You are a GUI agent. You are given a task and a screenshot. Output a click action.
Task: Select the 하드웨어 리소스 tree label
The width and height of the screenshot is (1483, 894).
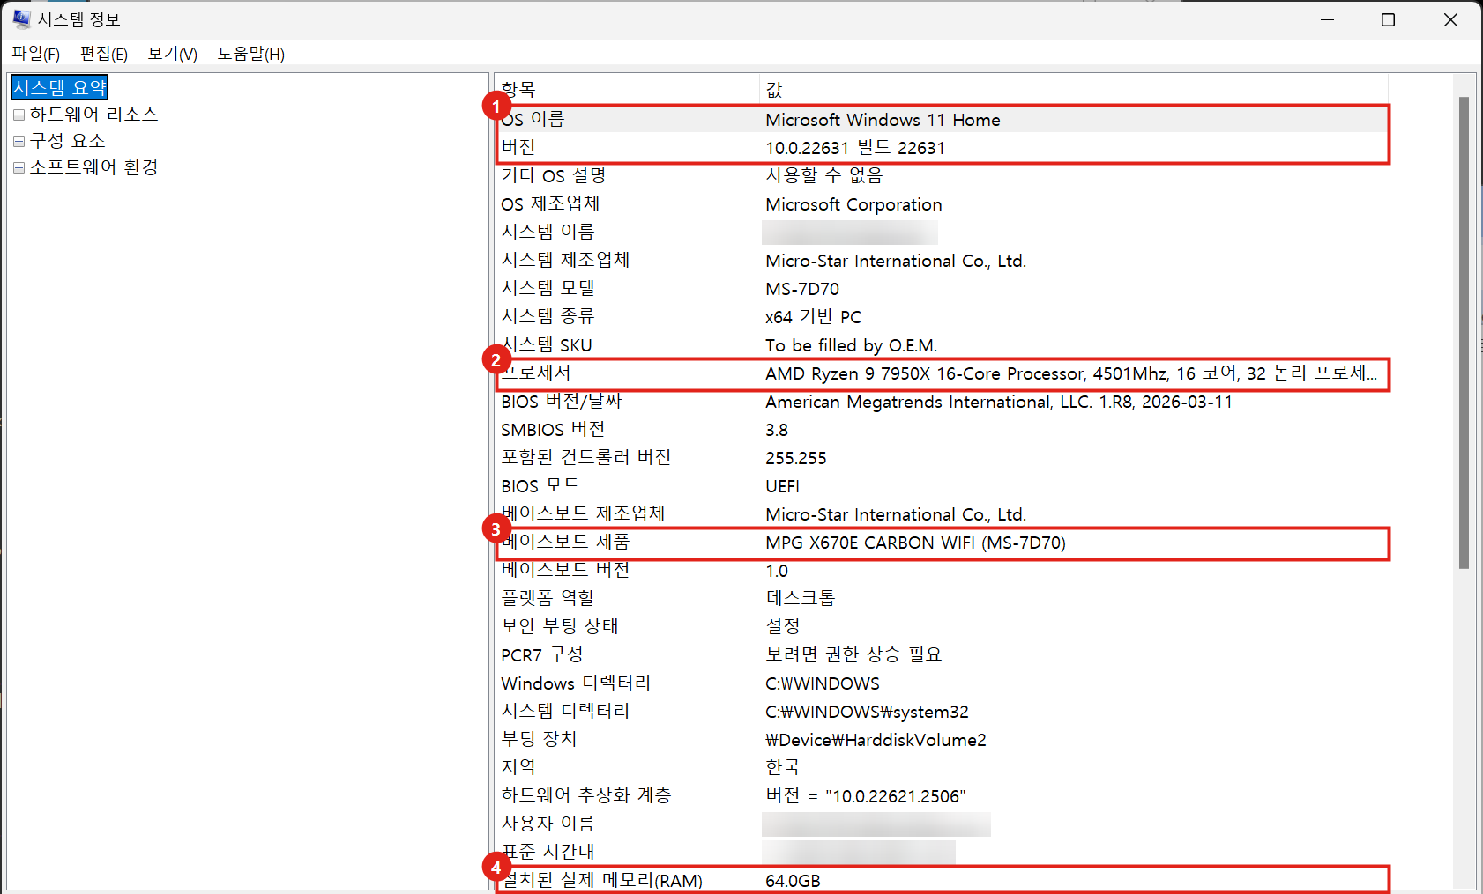pos(93,115)
